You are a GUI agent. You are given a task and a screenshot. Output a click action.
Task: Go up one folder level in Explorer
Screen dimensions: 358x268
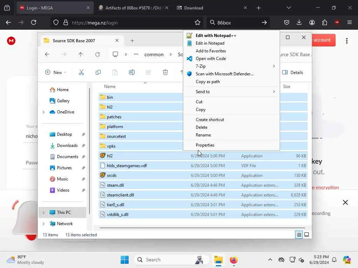[x=81, y=54]
